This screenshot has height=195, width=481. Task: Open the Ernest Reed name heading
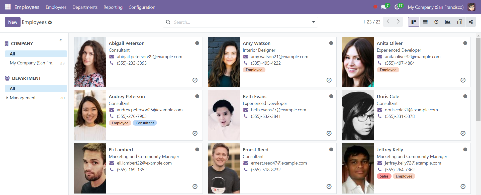(255, 150)
